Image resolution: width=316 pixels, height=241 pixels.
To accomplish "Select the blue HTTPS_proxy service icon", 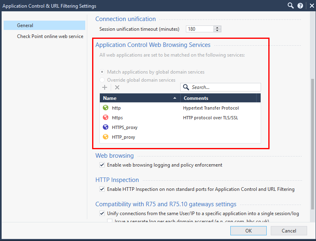I will click(x=105, y=127).
